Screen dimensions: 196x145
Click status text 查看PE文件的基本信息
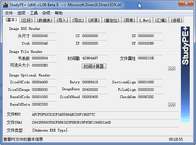23,139
